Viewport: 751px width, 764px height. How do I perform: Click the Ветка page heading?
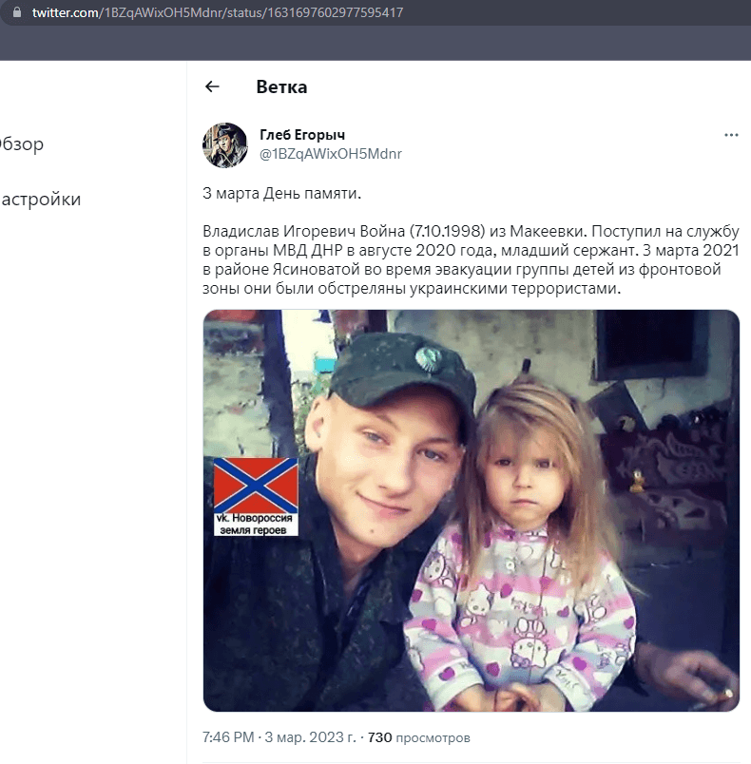(x=281, y=87)
